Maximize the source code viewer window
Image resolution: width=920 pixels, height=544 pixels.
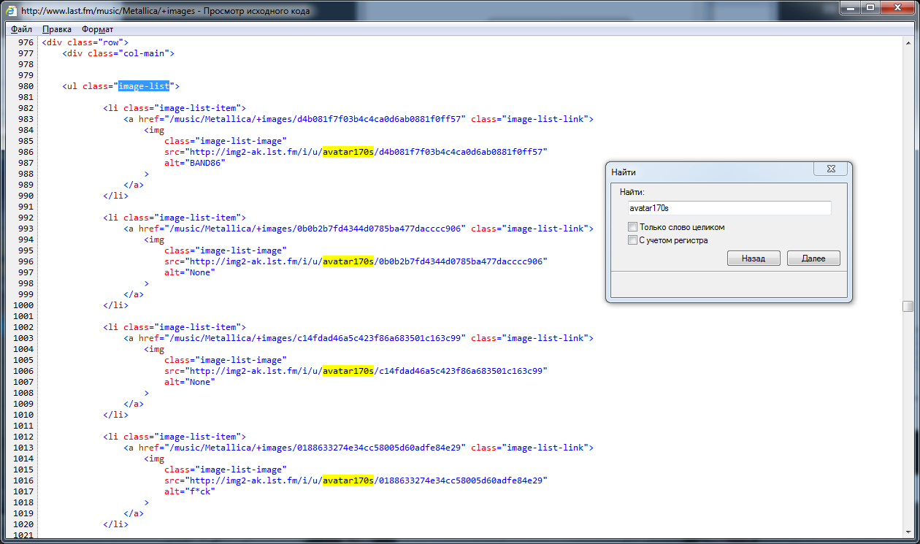click(x=870, y=8)
